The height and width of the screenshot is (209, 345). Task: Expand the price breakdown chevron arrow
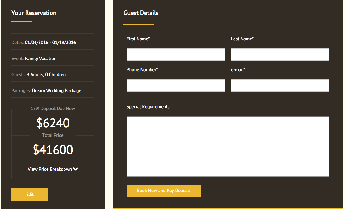pos(76,169)
